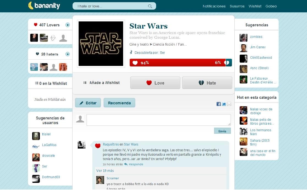Click the search magnifier icon
The height and width of the screenshot is (190, 307).
[x=150, y=6]
